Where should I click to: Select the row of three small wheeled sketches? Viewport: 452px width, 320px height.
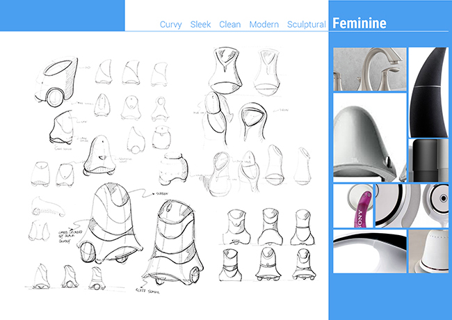[68, 275]
